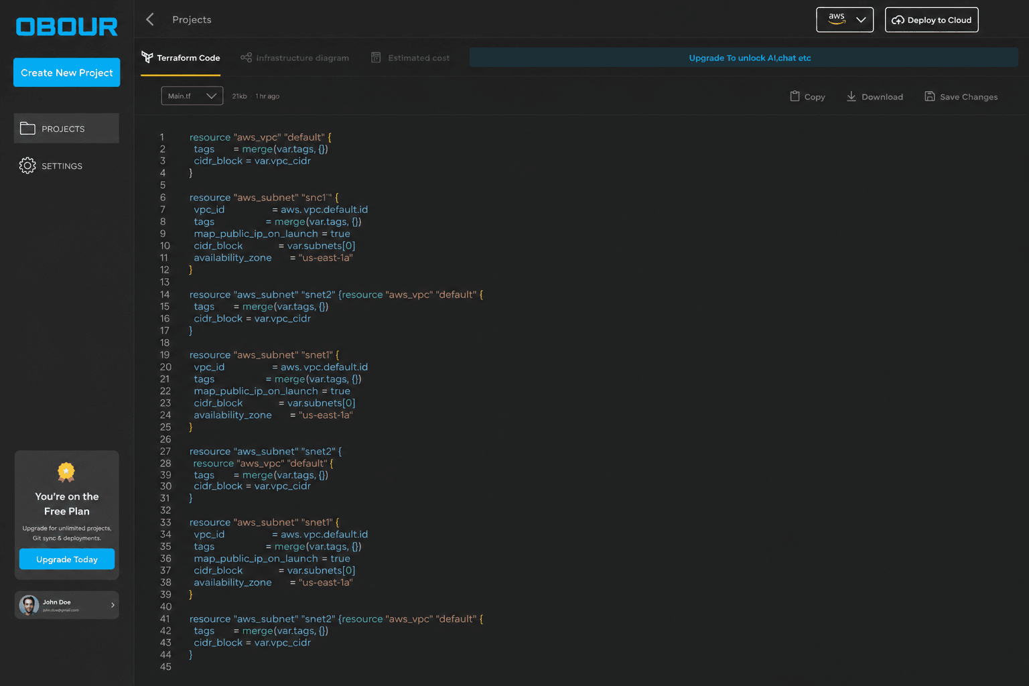Open PROJECTS in the sidebar
Image resolution: width=1029 pixels, height=686 pixels.
[x=66, y=128]
